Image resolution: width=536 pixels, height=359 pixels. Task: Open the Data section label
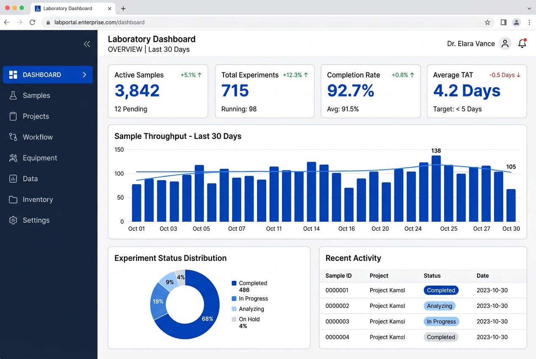pos(31,179)
